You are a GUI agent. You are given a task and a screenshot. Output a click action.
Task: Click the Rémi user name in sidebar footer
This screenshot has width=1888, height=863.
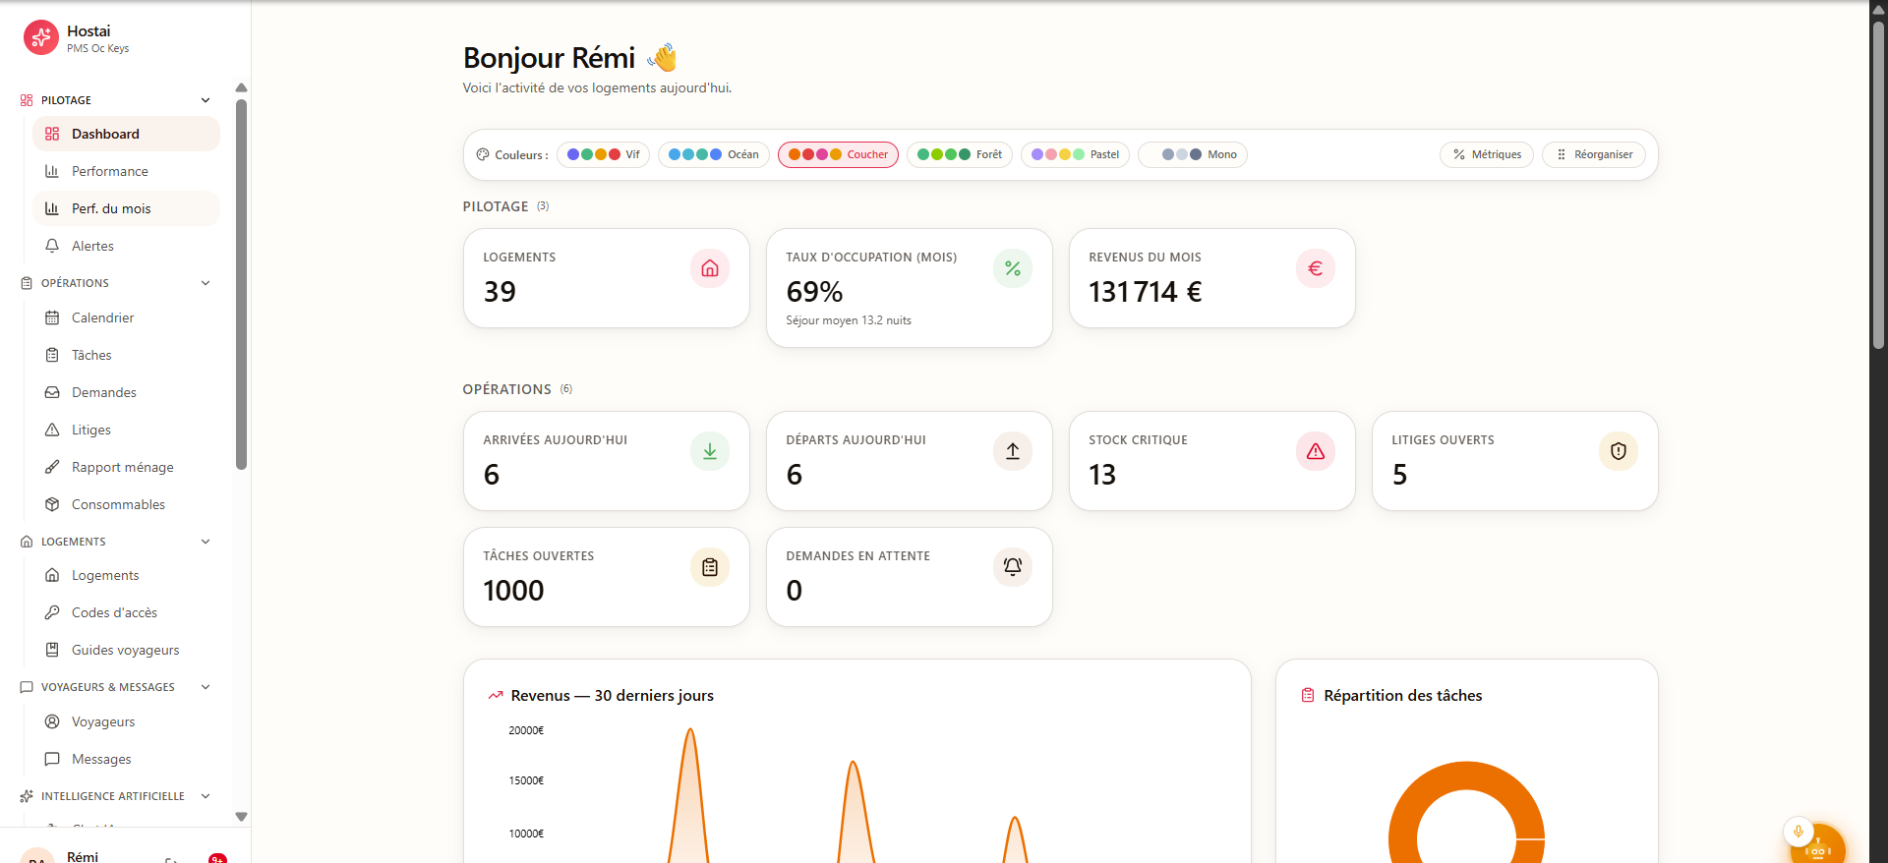[x=83, y=856]
